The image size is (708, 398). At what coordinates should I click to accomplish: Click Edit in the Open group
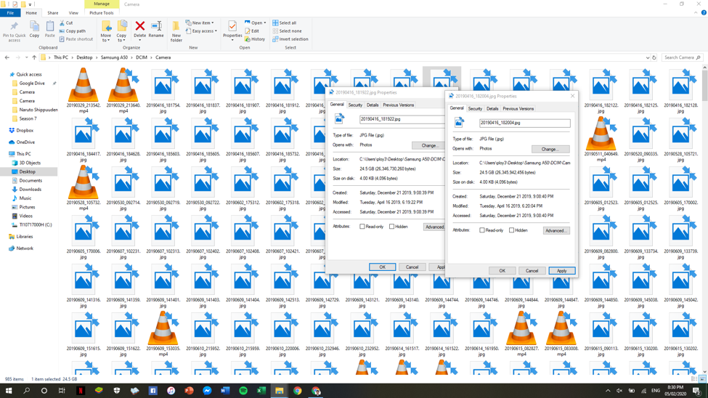point(252,31)
